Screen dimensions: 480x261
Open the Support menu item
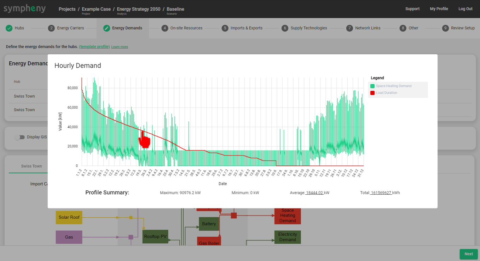pos(412,9)
